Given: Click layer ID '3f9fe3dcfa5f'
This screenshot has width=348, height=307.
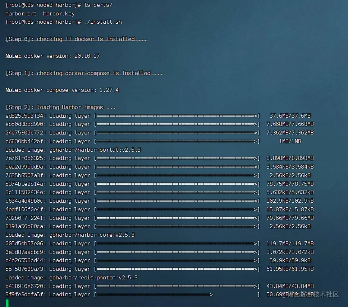Looking at the screenshot, I should pos(24,294).
